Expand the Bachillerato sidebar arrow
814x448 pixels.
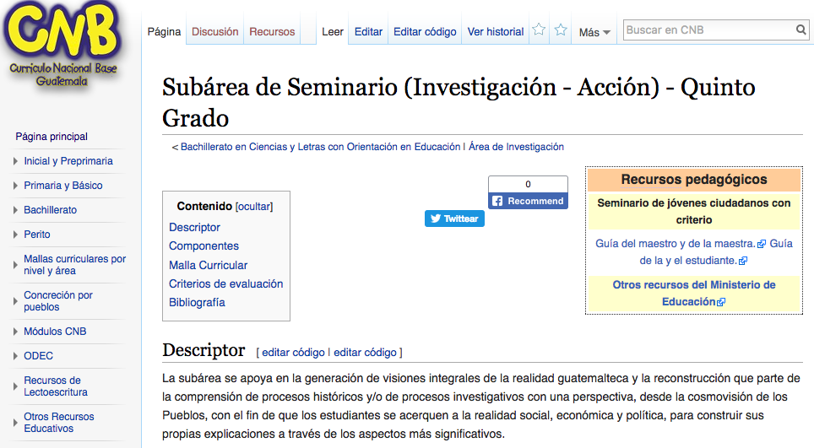pos(15,210)
